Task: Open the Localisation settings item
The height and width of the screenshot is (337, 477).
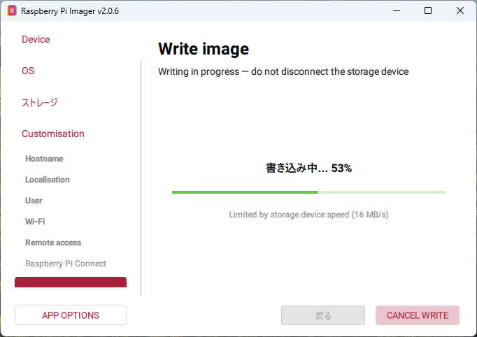Action: point(48,180)
